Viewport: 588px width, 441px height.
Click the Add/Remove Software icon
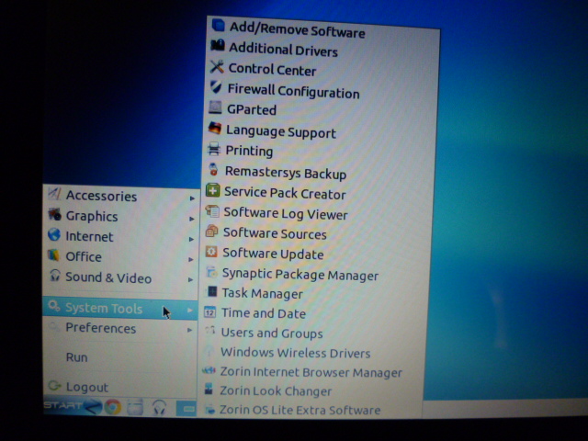219,25
